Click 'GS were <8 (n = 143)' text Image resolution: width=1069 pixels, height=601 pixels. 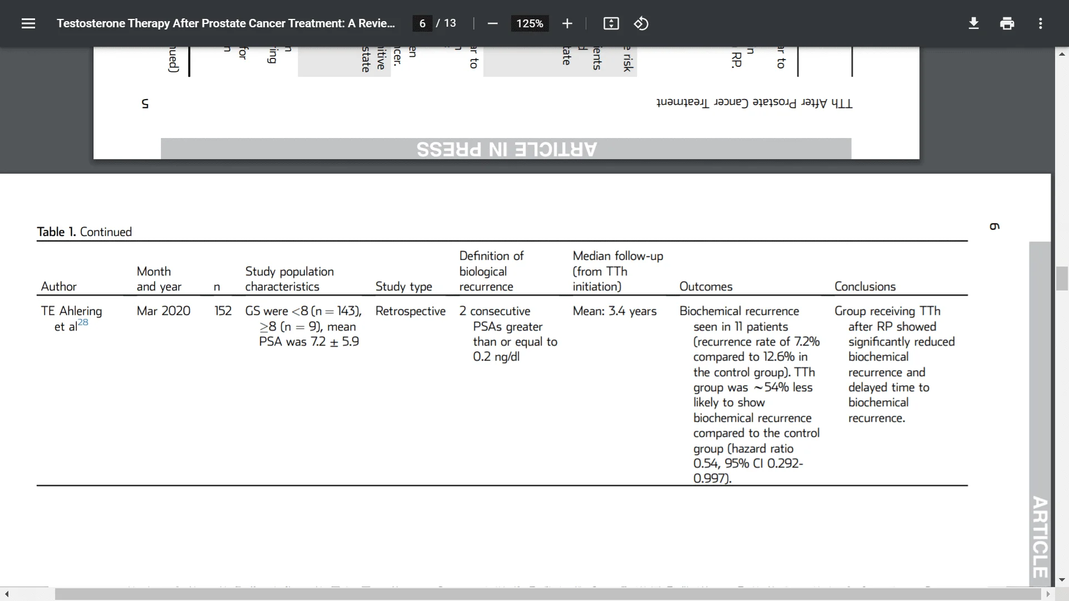pos(303,311)
